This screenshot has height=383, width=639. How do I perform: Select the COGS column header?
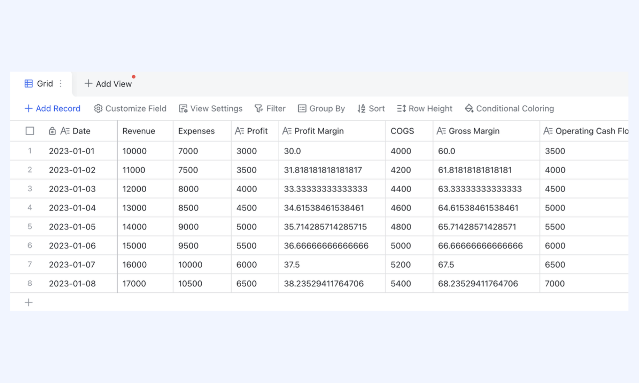[409, 131]
